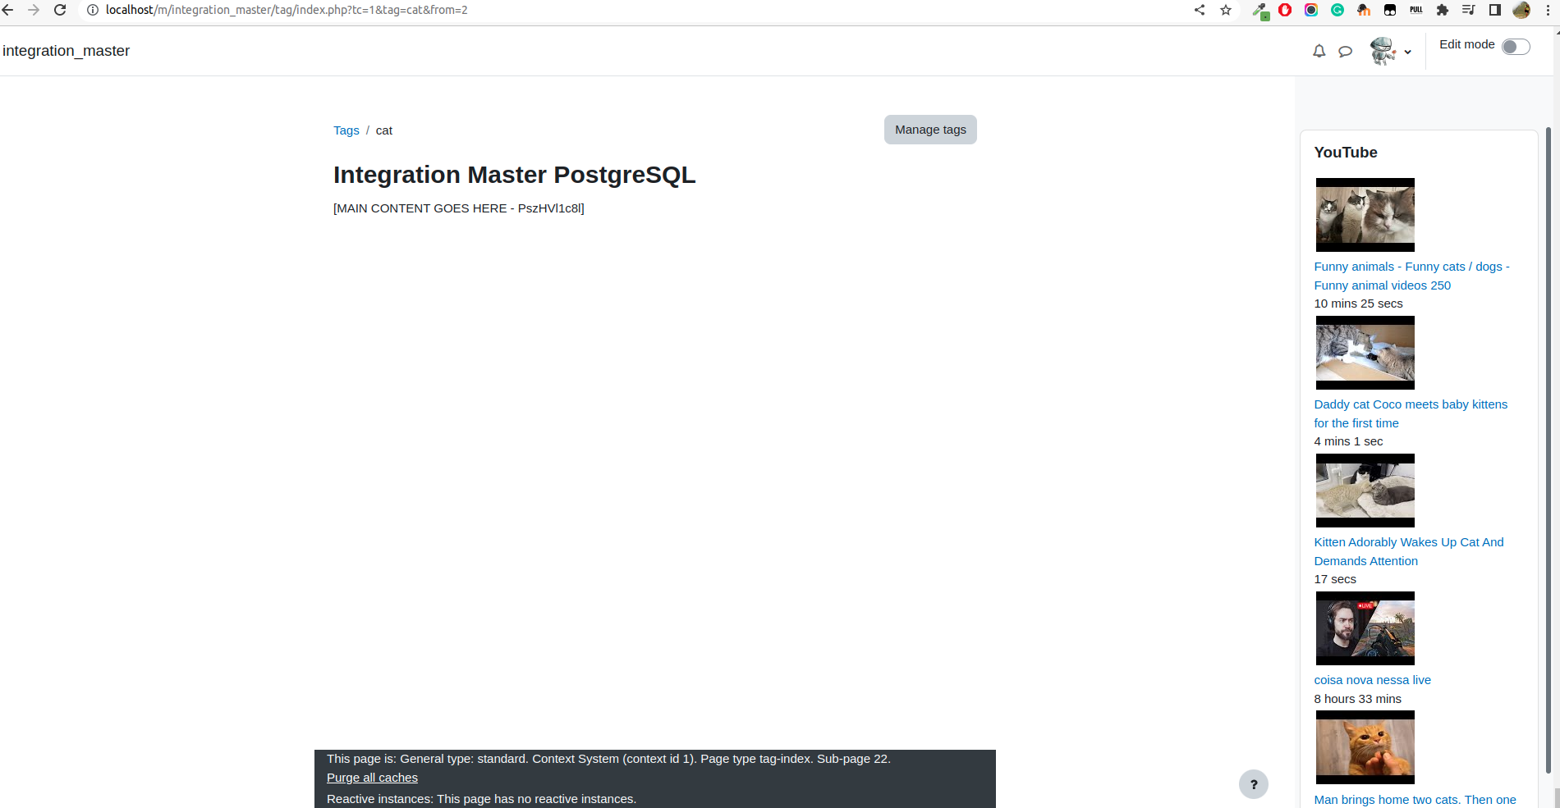Open the coisa nova nessa live thumbnail
This screenshot has width=1560, height=808.
tap(1365, 628)
